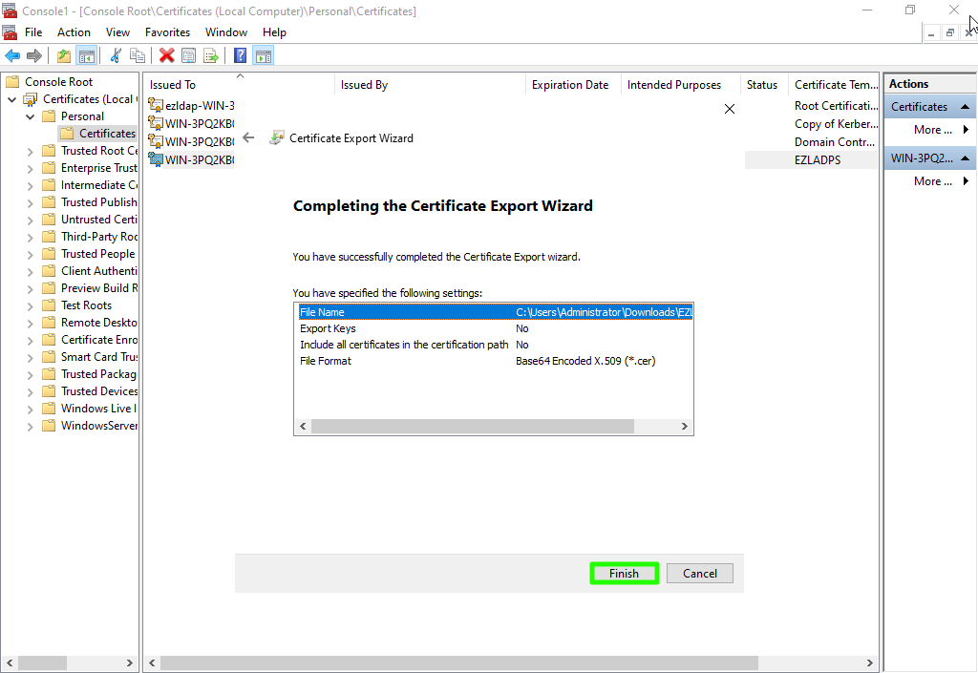The image size is (978, 673).
Task: Open Properties from the toolbar icon
Action: pyautogui.click(x=189, y=56)
